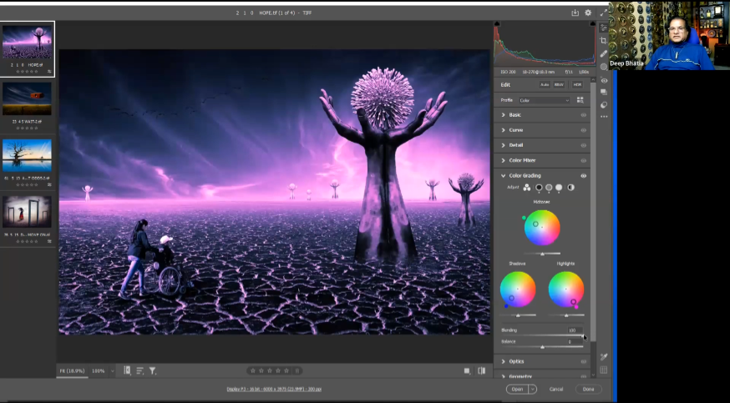730x403 pixels.
Task: Expand the Optics panel
Action: [516, 361]
